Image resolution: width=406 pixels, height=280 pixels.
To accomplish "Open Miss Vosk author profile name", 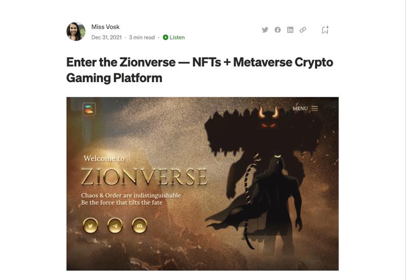I will point(106,27).
